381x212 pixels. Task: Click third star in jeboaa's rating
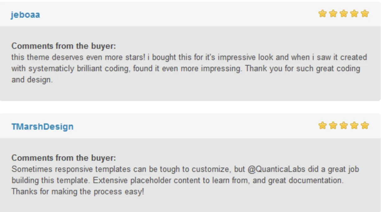pyautogui.click(x=344, y=14)
